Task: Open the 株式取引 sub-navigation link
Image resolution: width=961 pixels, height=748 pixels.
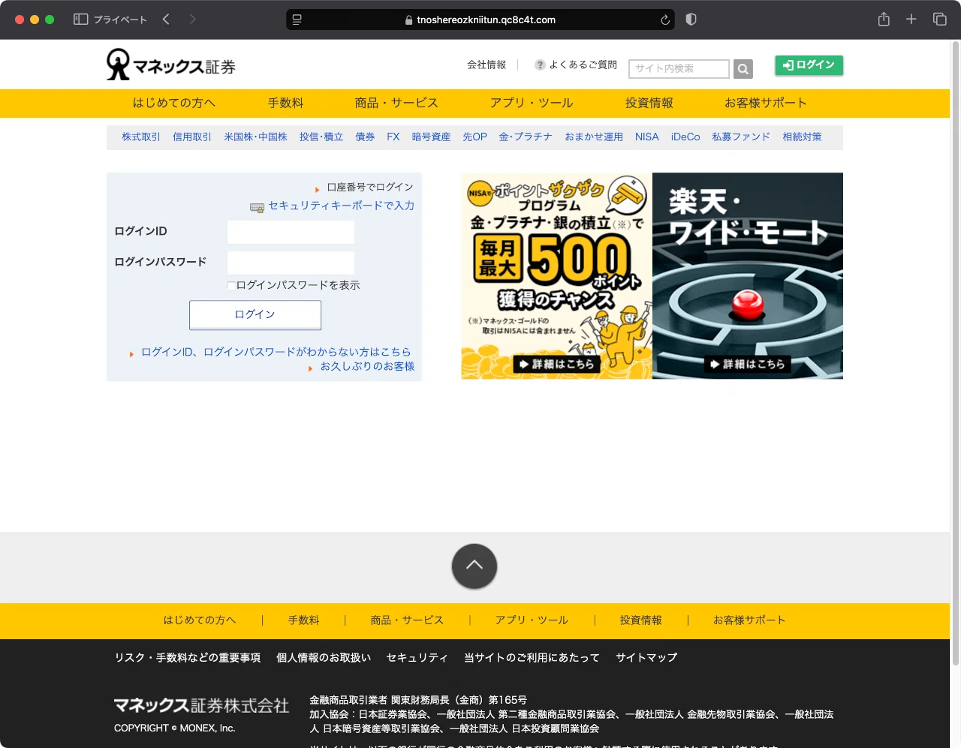Action: coord(141,137)
